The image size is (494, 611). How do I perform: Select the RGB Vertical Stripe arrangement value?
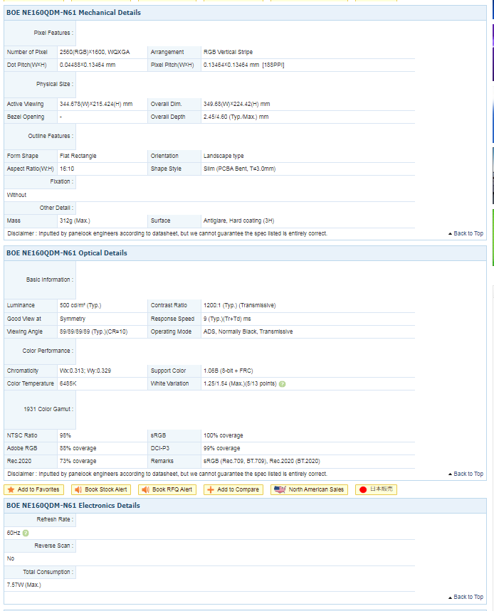pos(228,52)
